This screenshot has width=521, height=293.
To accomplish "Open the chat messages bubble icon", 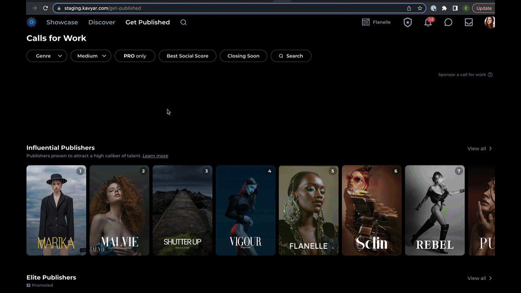I will pos(448,22).
